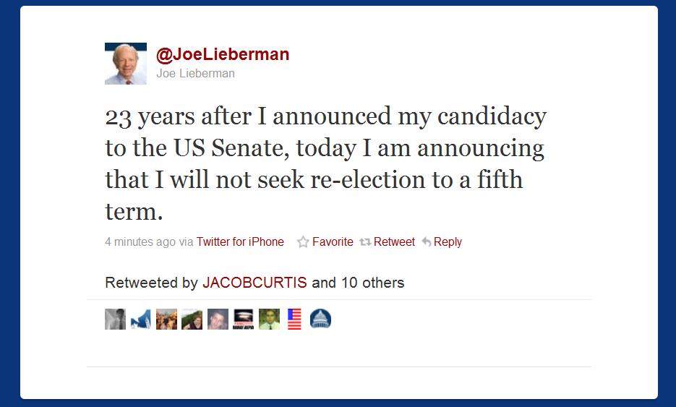Click the "4 minutes ago" timestamp
676x407 pixels.
point(140,242)
